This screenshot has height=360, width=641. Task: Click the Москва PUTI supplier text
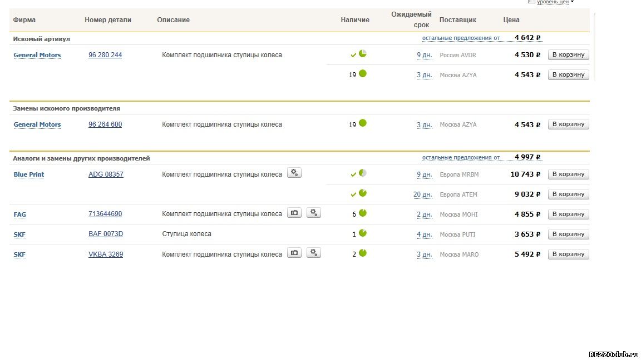(x=457, y=234)
